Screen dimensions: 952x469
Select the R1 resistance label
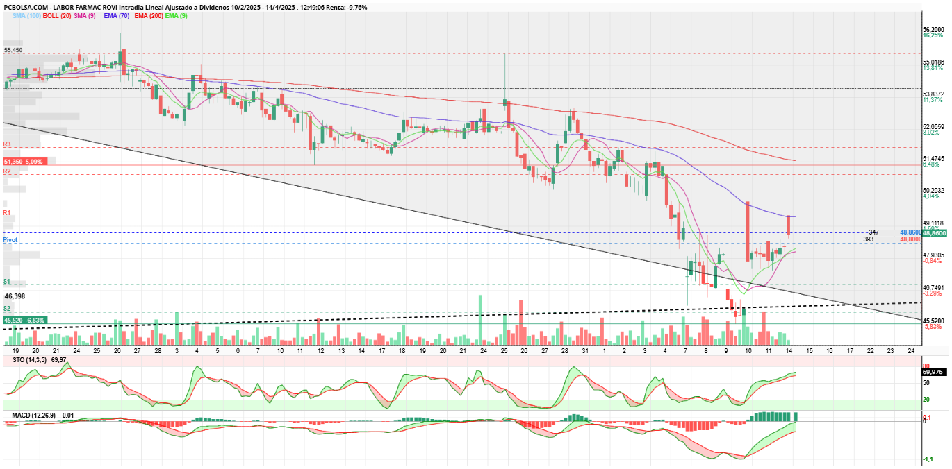6,212
